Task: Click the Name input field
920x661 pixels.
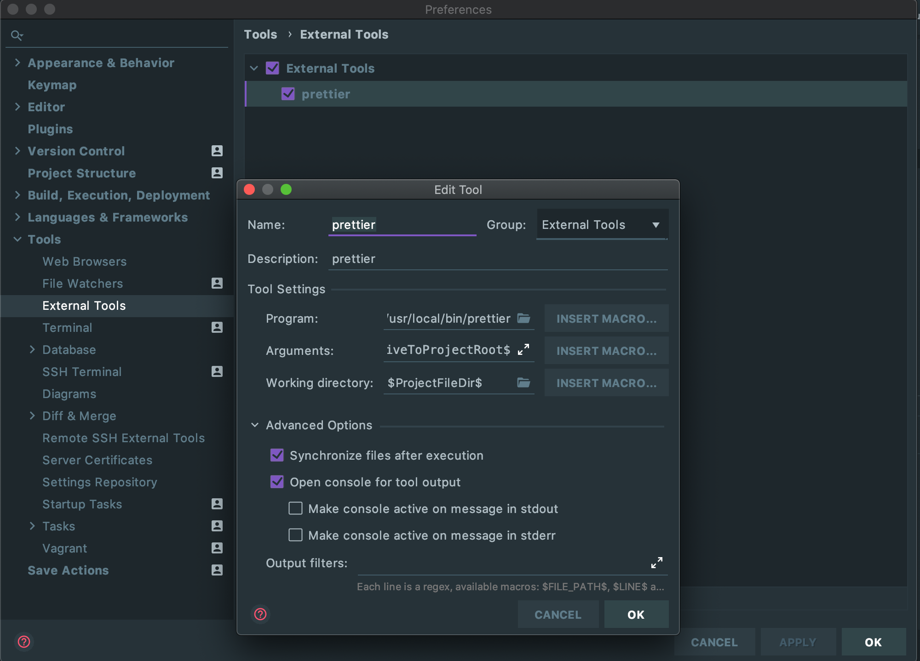Action: pos(402,225)
